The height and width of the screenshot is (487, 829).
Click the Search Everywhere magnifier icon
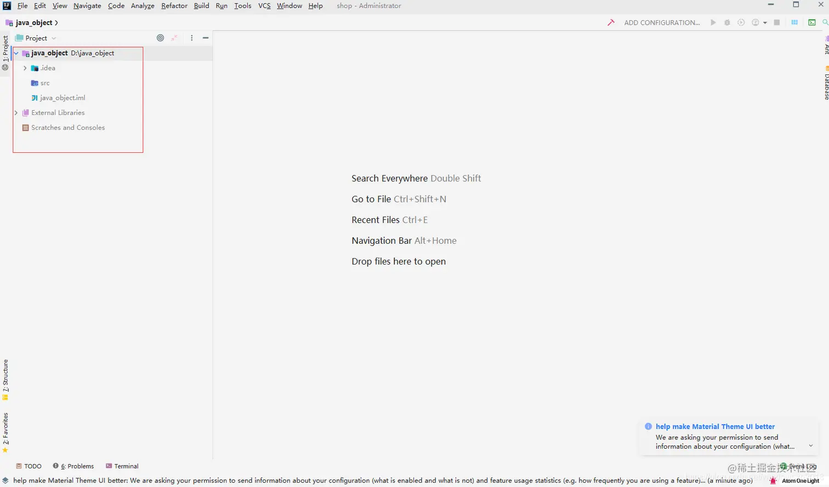[x=825, y=22]
